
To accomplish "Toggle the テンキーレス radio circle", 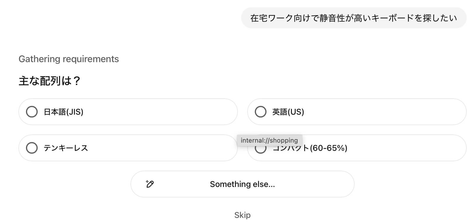I will (x=32, y=148).
